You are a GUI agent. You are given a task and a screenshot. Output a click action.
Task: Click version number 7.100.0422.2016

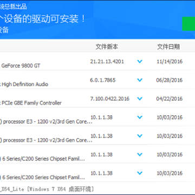pos(110,99)
